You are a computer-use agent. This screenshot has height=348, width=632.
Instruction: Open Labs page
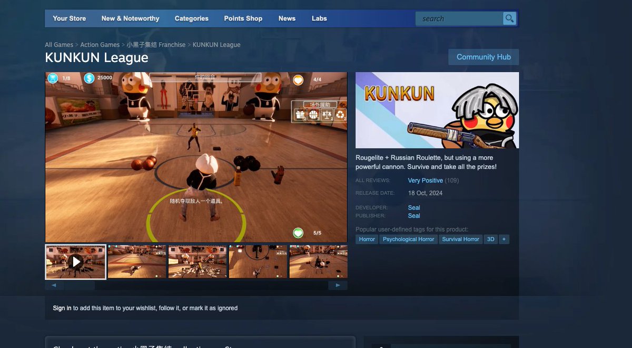click(319, 18)
